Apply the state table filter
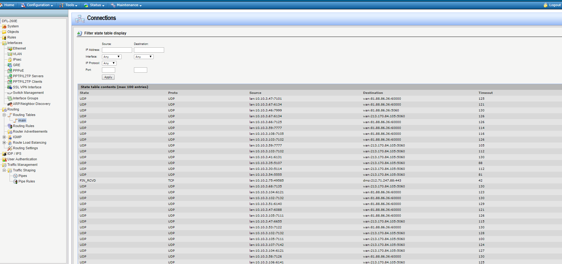The height and width of the screenshot is (264, 562). point(108,77)
